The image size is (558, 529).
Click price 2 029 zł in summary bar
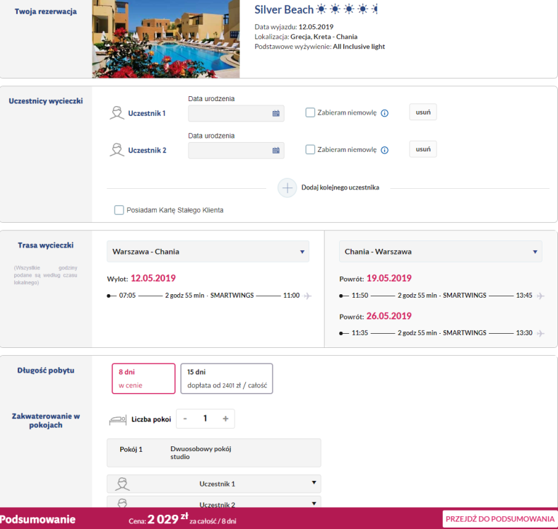[x=167, y=519]
